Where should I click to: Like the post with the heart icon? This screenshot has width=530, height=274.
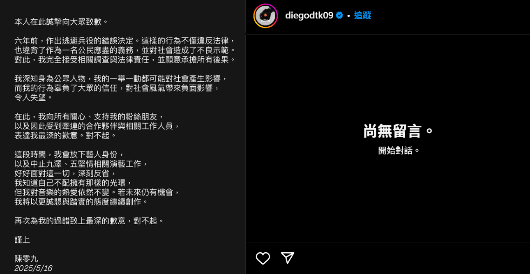[263, 258]
